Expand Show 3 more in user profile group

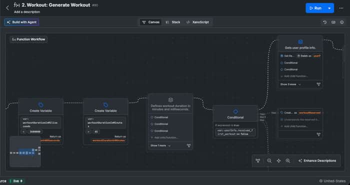click(x=290, y=84)
